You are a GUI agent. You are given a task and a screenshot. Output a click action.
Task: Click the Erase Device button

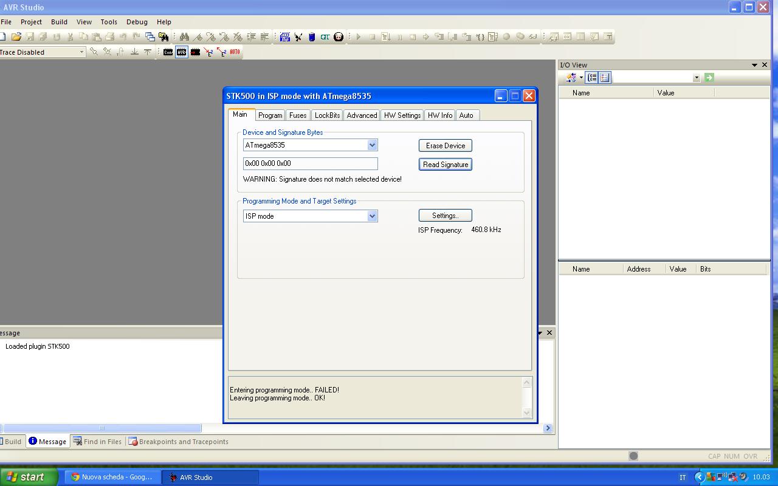point(446,146)
